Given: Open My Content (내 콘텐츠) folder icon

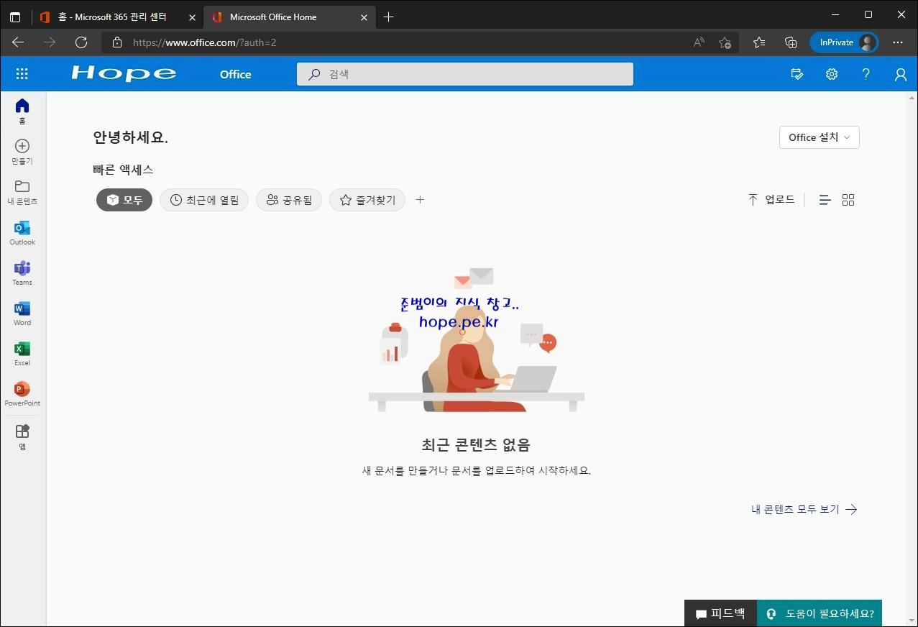Looking at the screenshot, I should point(22,192).
